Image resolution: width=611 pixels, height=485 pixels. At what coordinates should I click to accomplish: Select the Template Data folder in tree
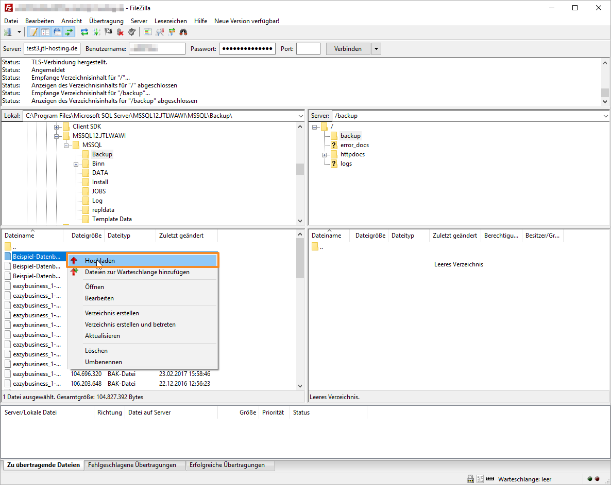click(x=112, y=219)
